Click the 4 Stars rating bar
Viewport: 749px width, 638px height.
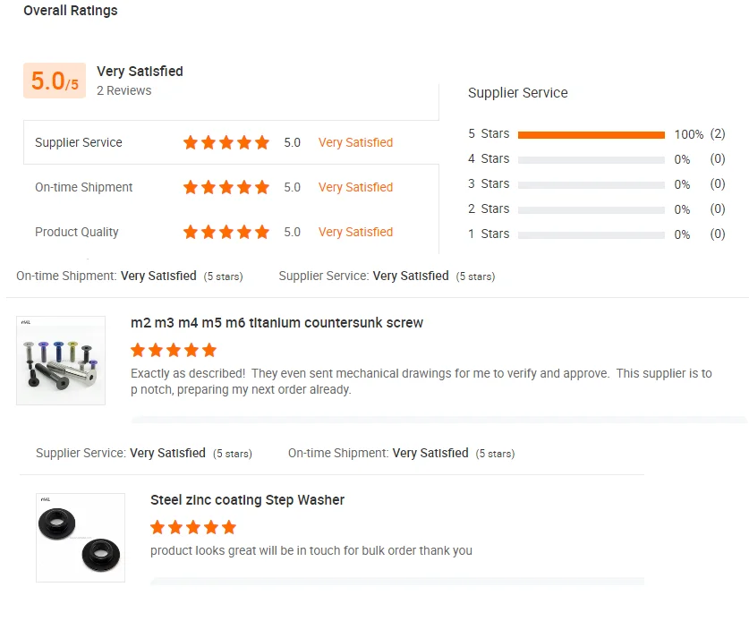click(x=591, y=160)
